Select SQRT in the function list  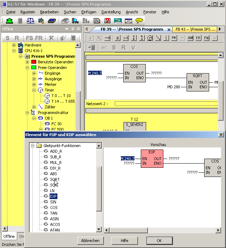point(55,179)
